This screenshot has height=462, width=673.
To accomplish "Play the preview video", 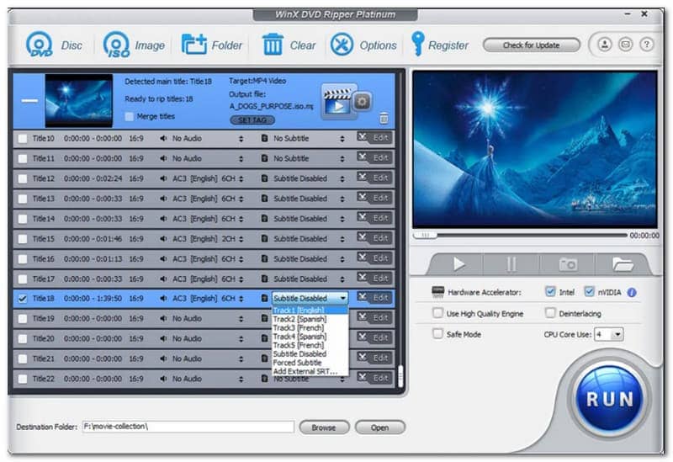I will click(458, 264).
